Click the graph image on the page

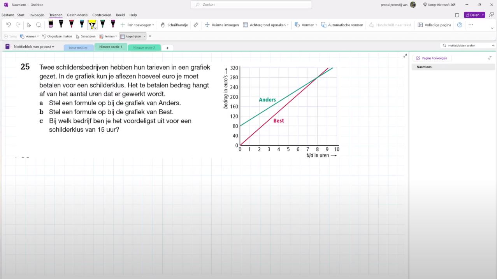(x=281, y=112)
